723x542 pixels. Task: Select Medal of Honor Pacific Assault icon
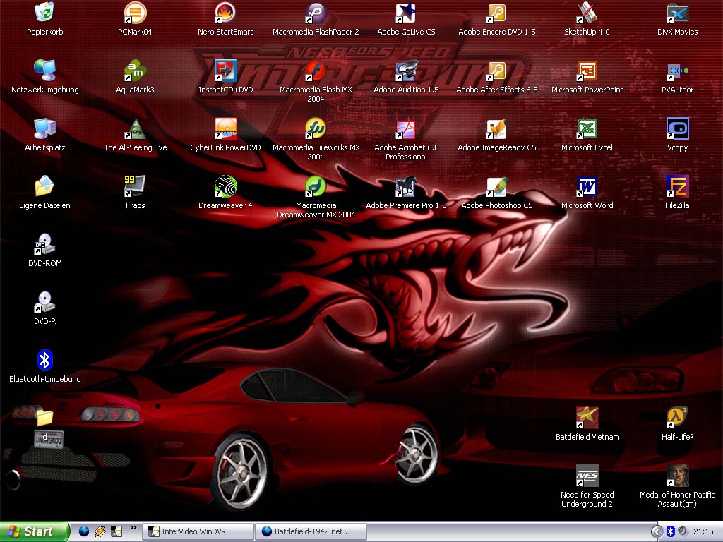677,476
